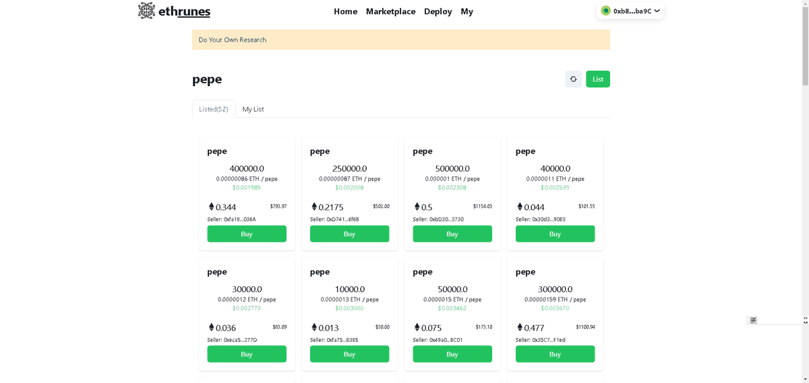Buy the 10000.0 pepe listing
This screenshot has height=383, width=809.
click(349, 354)
